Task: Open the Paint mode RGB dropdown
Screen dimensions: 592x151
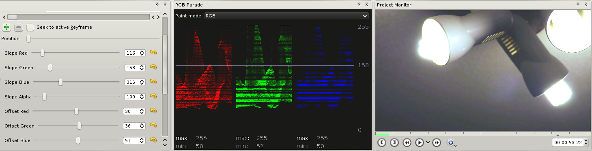Action: point(286,16)
